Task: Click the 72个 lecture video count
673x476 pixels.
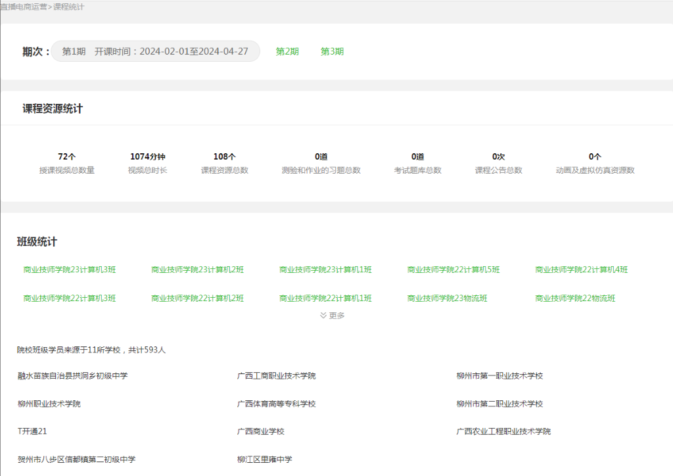Action: click(67, 156)
